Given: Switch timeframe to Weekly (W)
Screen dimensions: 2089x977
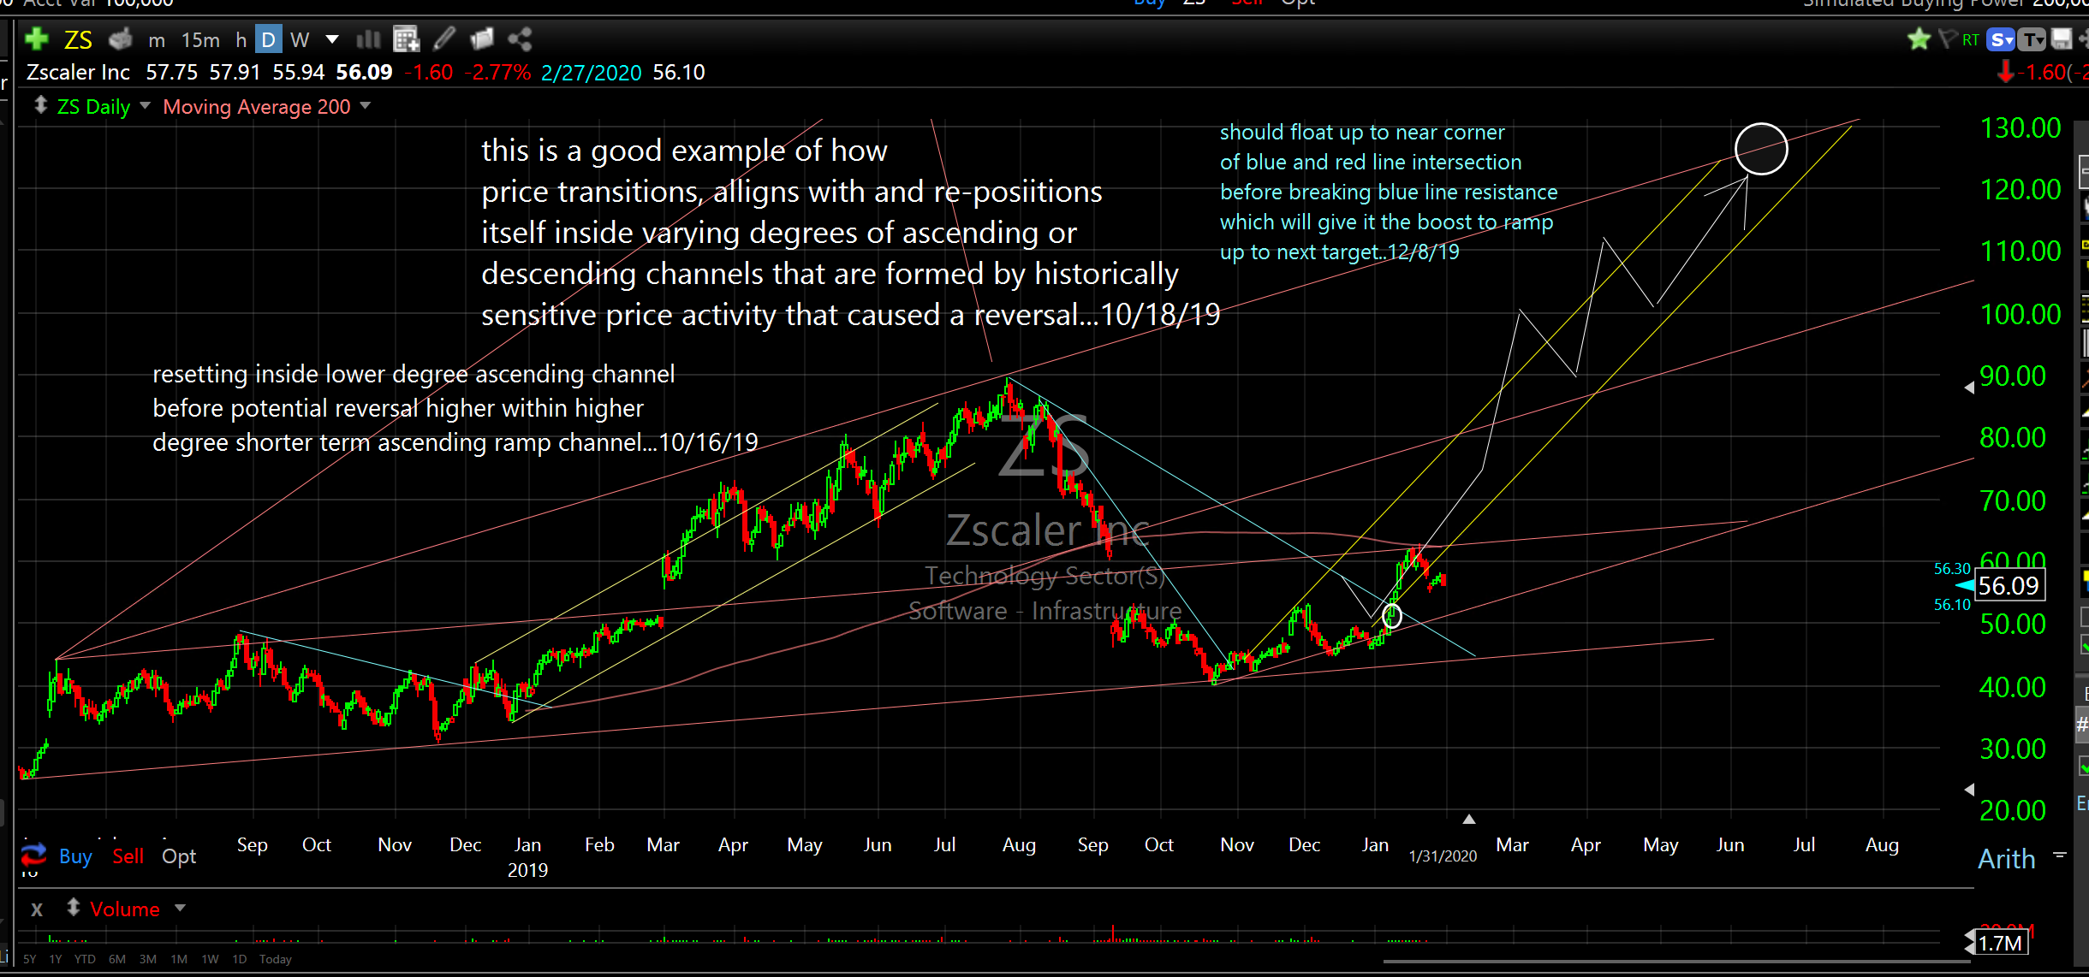Looking at the screenshot, I should [x=300, y=39].
